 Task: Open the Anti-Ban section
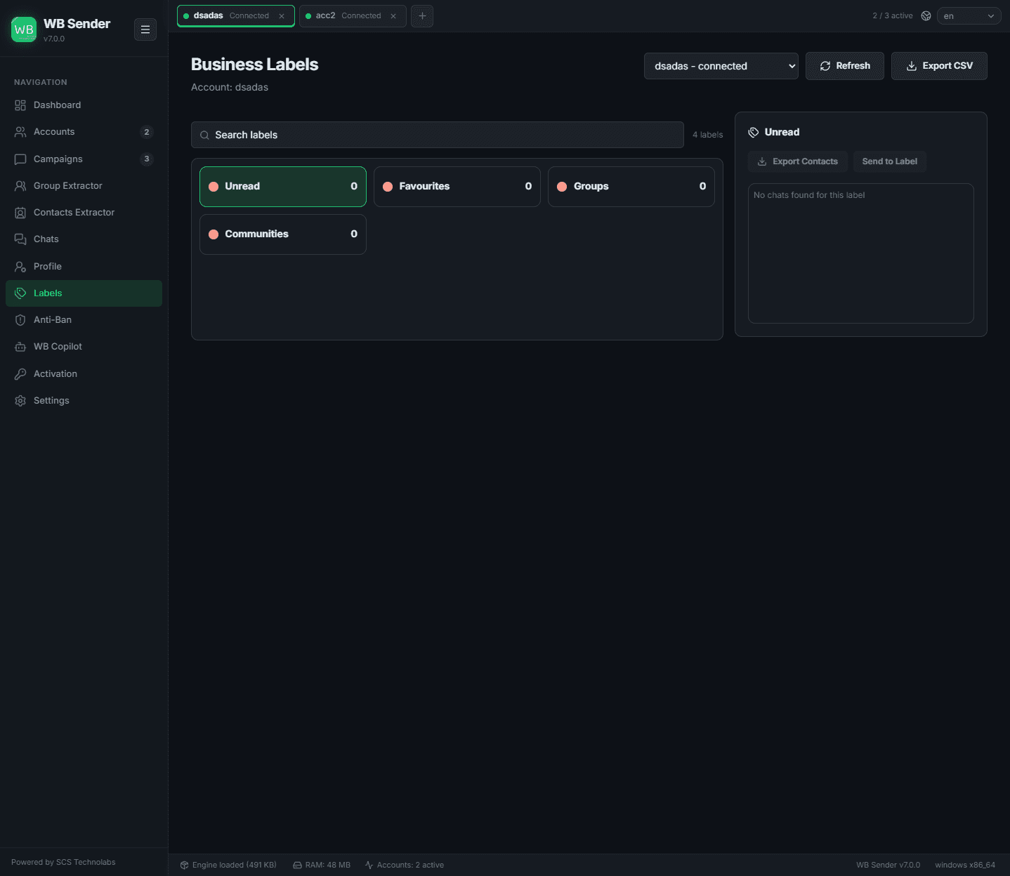coord(84,320)
